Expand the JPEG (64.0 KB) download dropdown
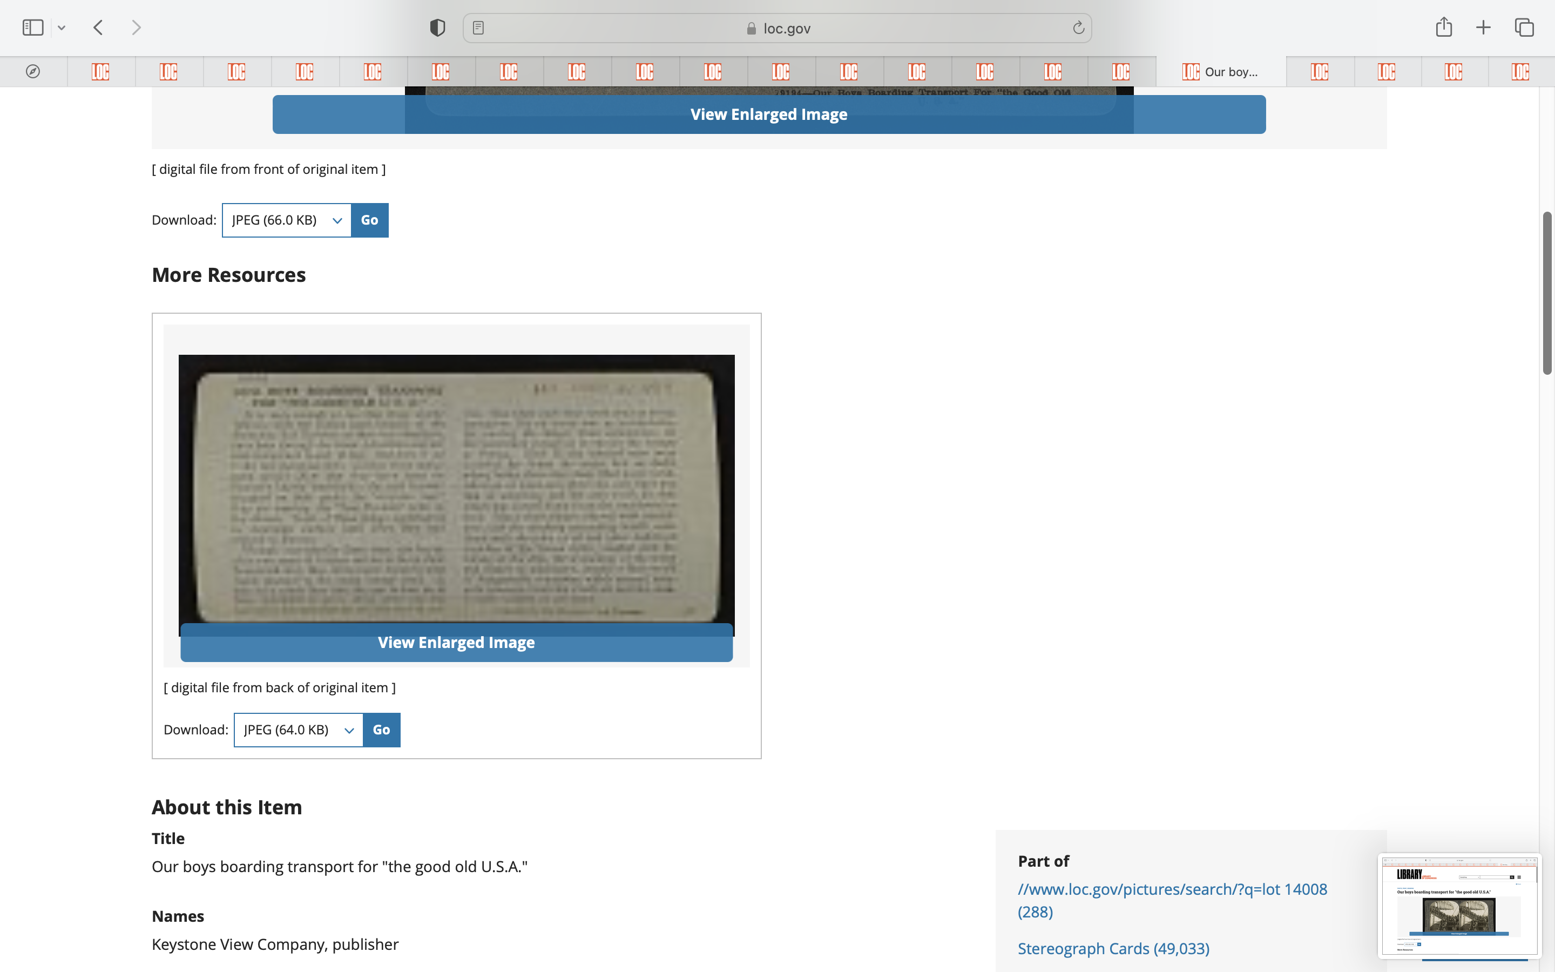 click(299, 730)
